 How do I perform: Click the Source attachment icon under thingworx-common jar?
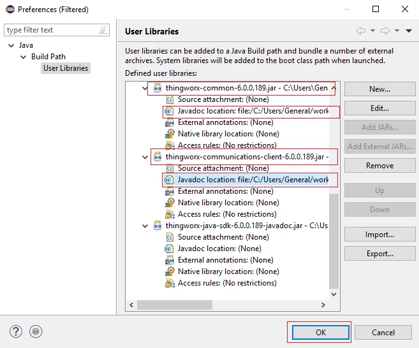170,99
